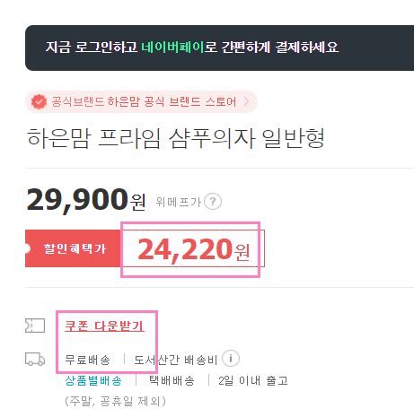414x417 pixels.
Task: Open the 상품별배송 link
Action: (x=93, y=381)
